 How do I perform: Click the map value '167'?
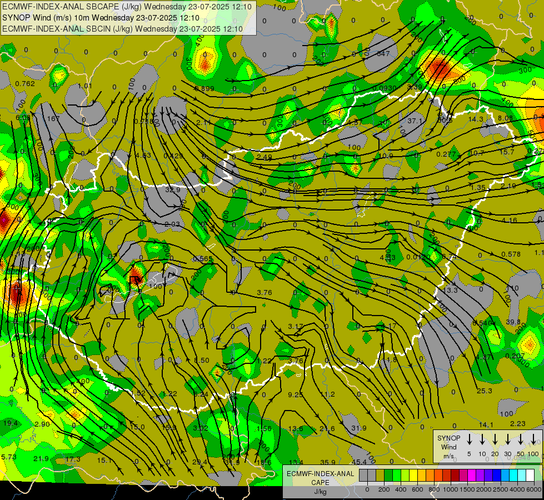[53, 119]
